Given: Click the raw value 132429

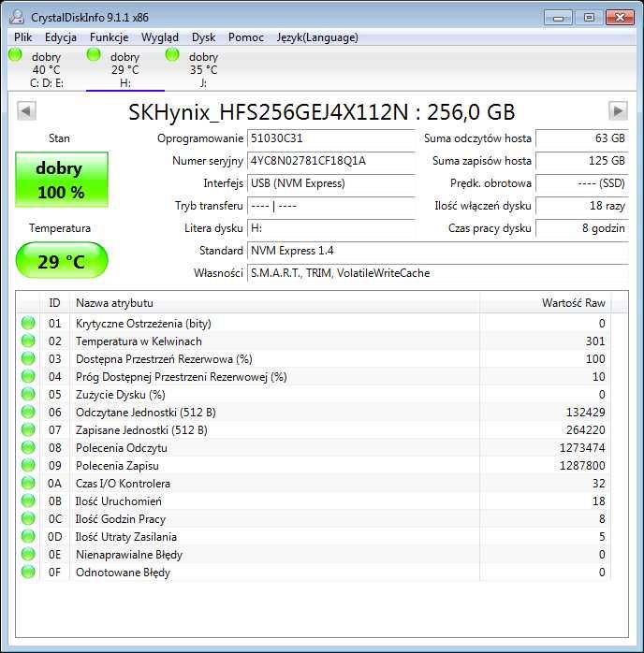Looking at the screenshot, I should click(x=585, y=413).
